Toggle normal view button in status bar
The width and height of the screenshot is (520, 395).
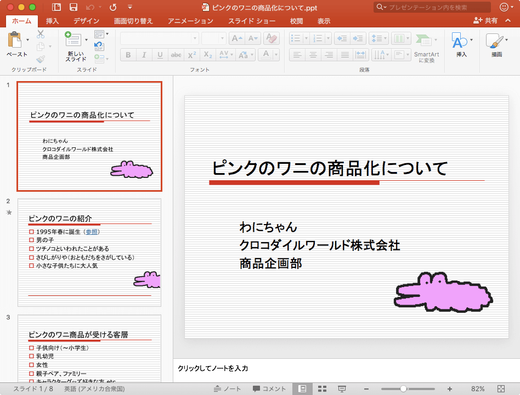pos(302,388)
